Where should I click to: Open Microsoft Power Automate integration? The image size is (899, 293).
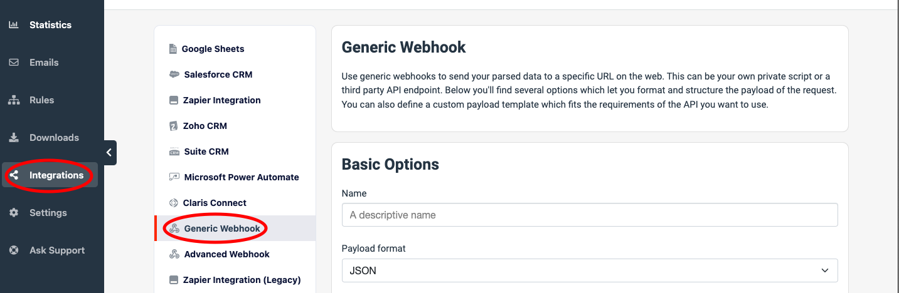241,177
